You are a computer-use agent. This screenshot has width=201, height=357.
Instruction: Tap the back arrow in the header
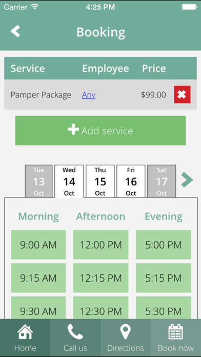[x=15, y=31]
